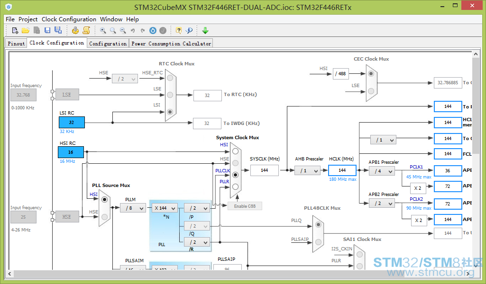Switch to Power Consumption Calculator tab
The height and width of the screenshot is (284, 486).
point(171,44)
